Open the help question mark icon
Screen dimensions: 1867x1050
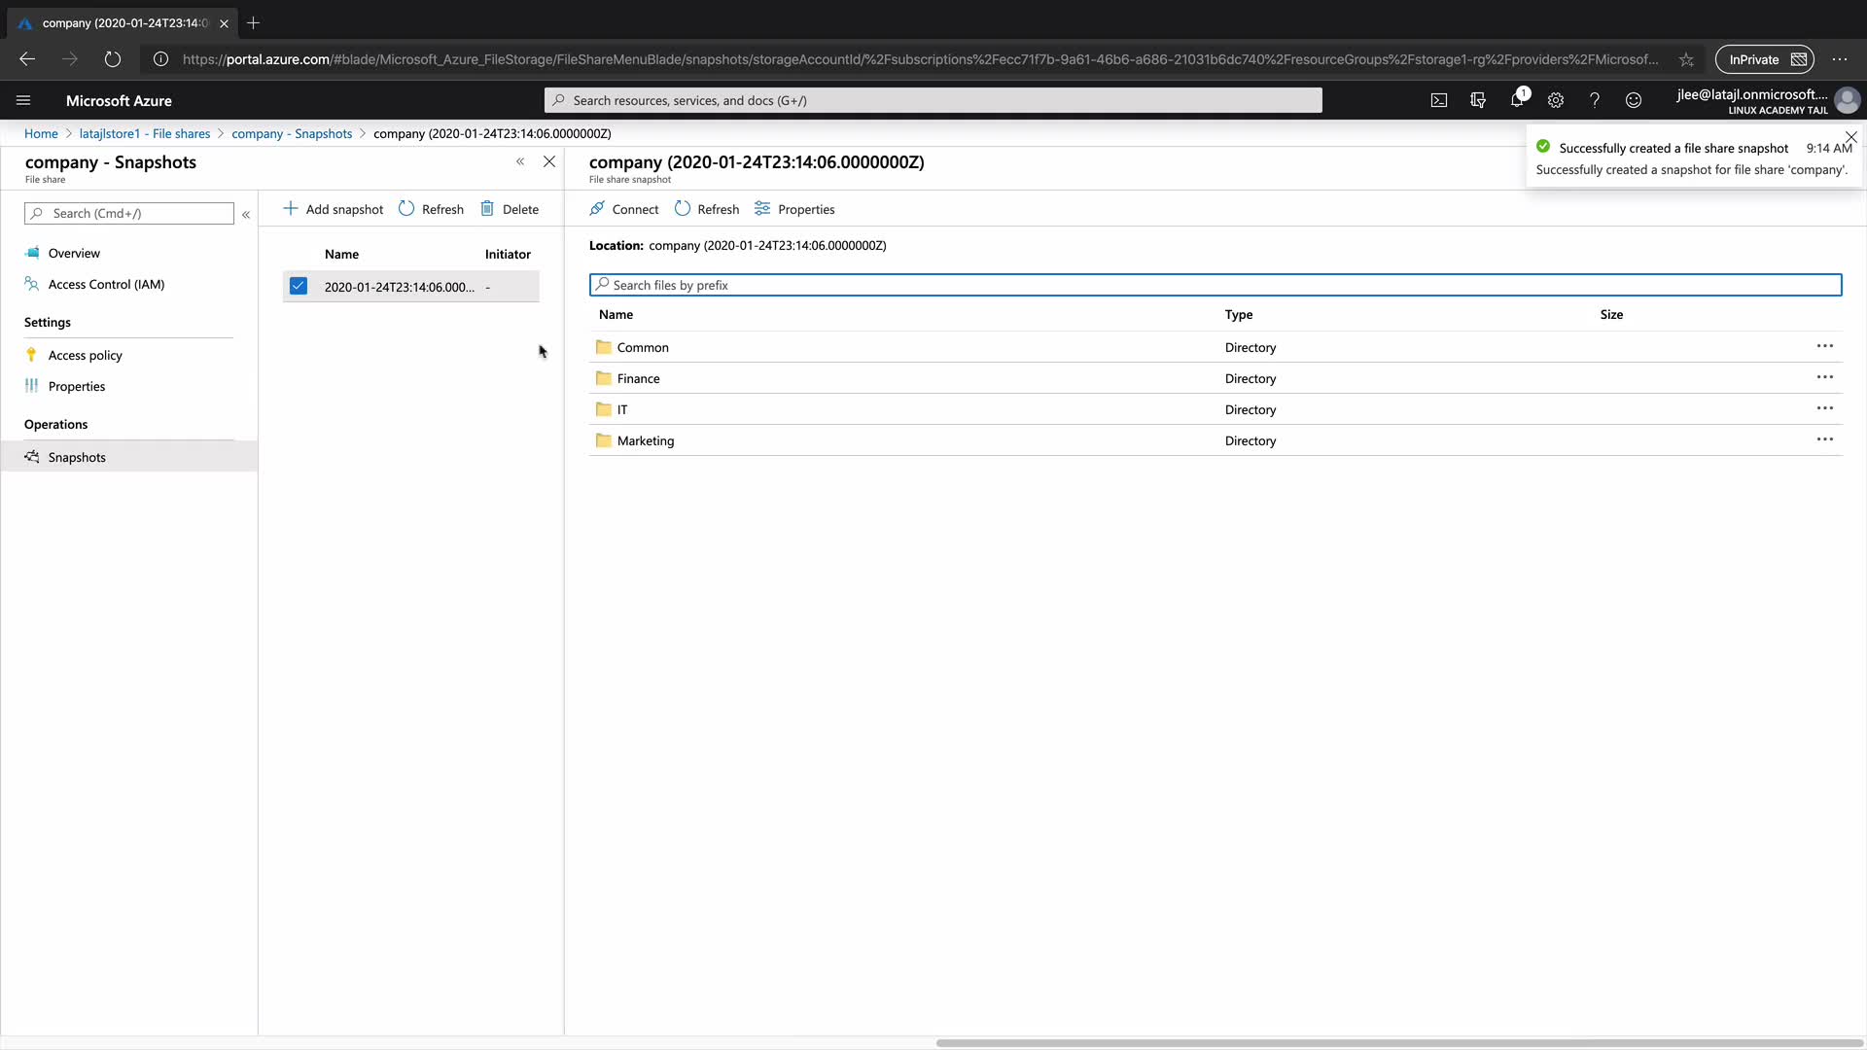coord(1595,100)
